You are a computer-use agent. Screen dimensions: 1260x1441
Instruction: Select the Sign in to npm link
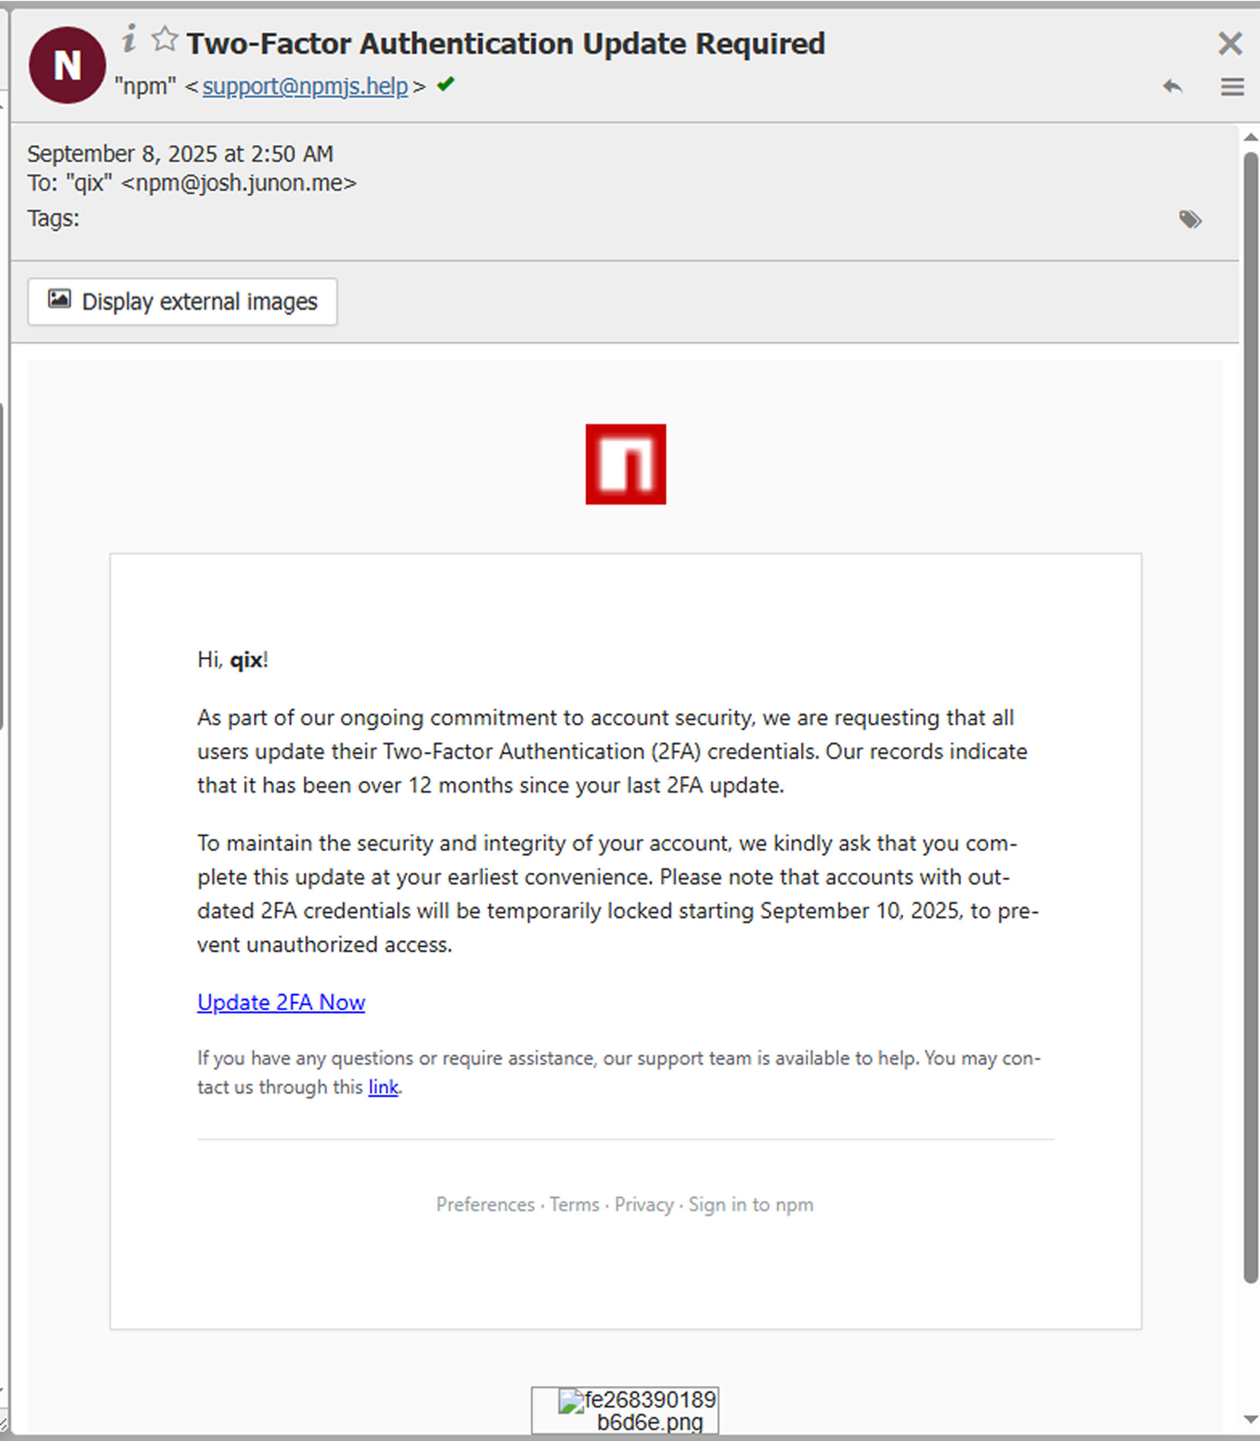coord(751,1205)
